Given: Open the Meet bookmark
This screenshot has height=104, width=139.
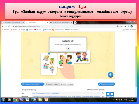Looking at the screenshot, I should coord(72,30).
